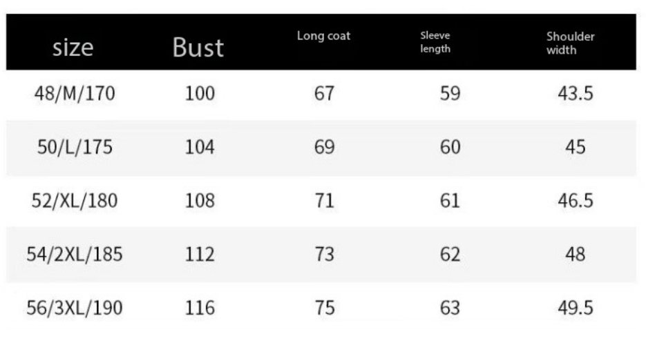Click long coat value 67
This screenshot has height=356, width=646.
click(x=324, y=93)
